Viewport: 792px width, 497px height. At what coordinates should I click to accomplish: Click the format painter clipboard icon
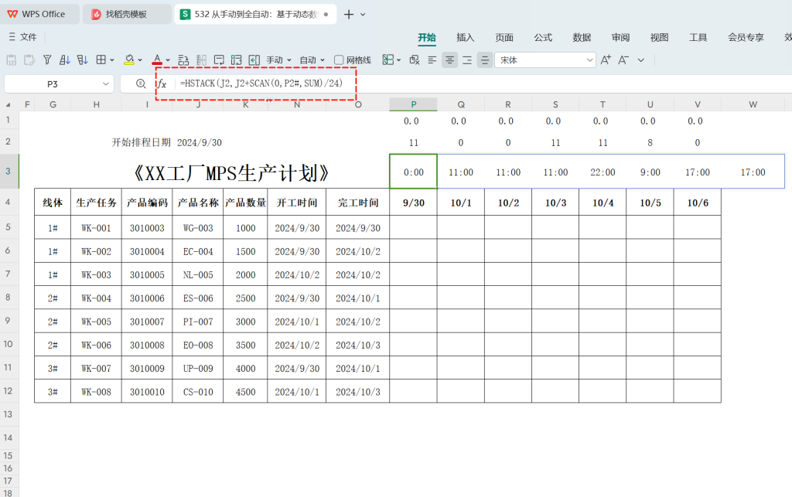tap(29, 60)
